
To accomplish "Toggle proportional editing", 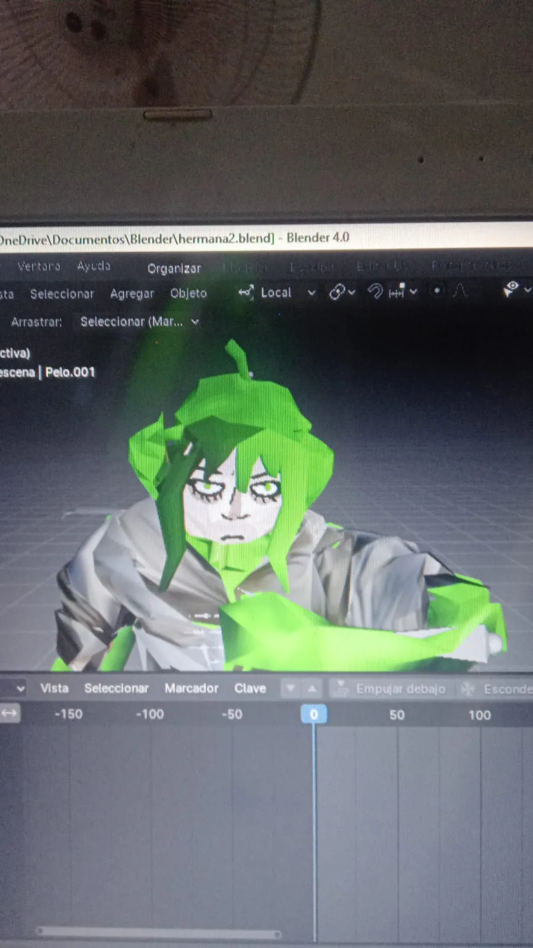I will point(437,291).
